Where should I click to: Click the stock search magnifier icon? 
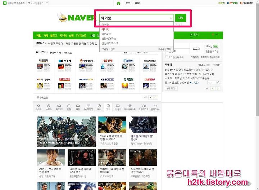click(218, 83)
